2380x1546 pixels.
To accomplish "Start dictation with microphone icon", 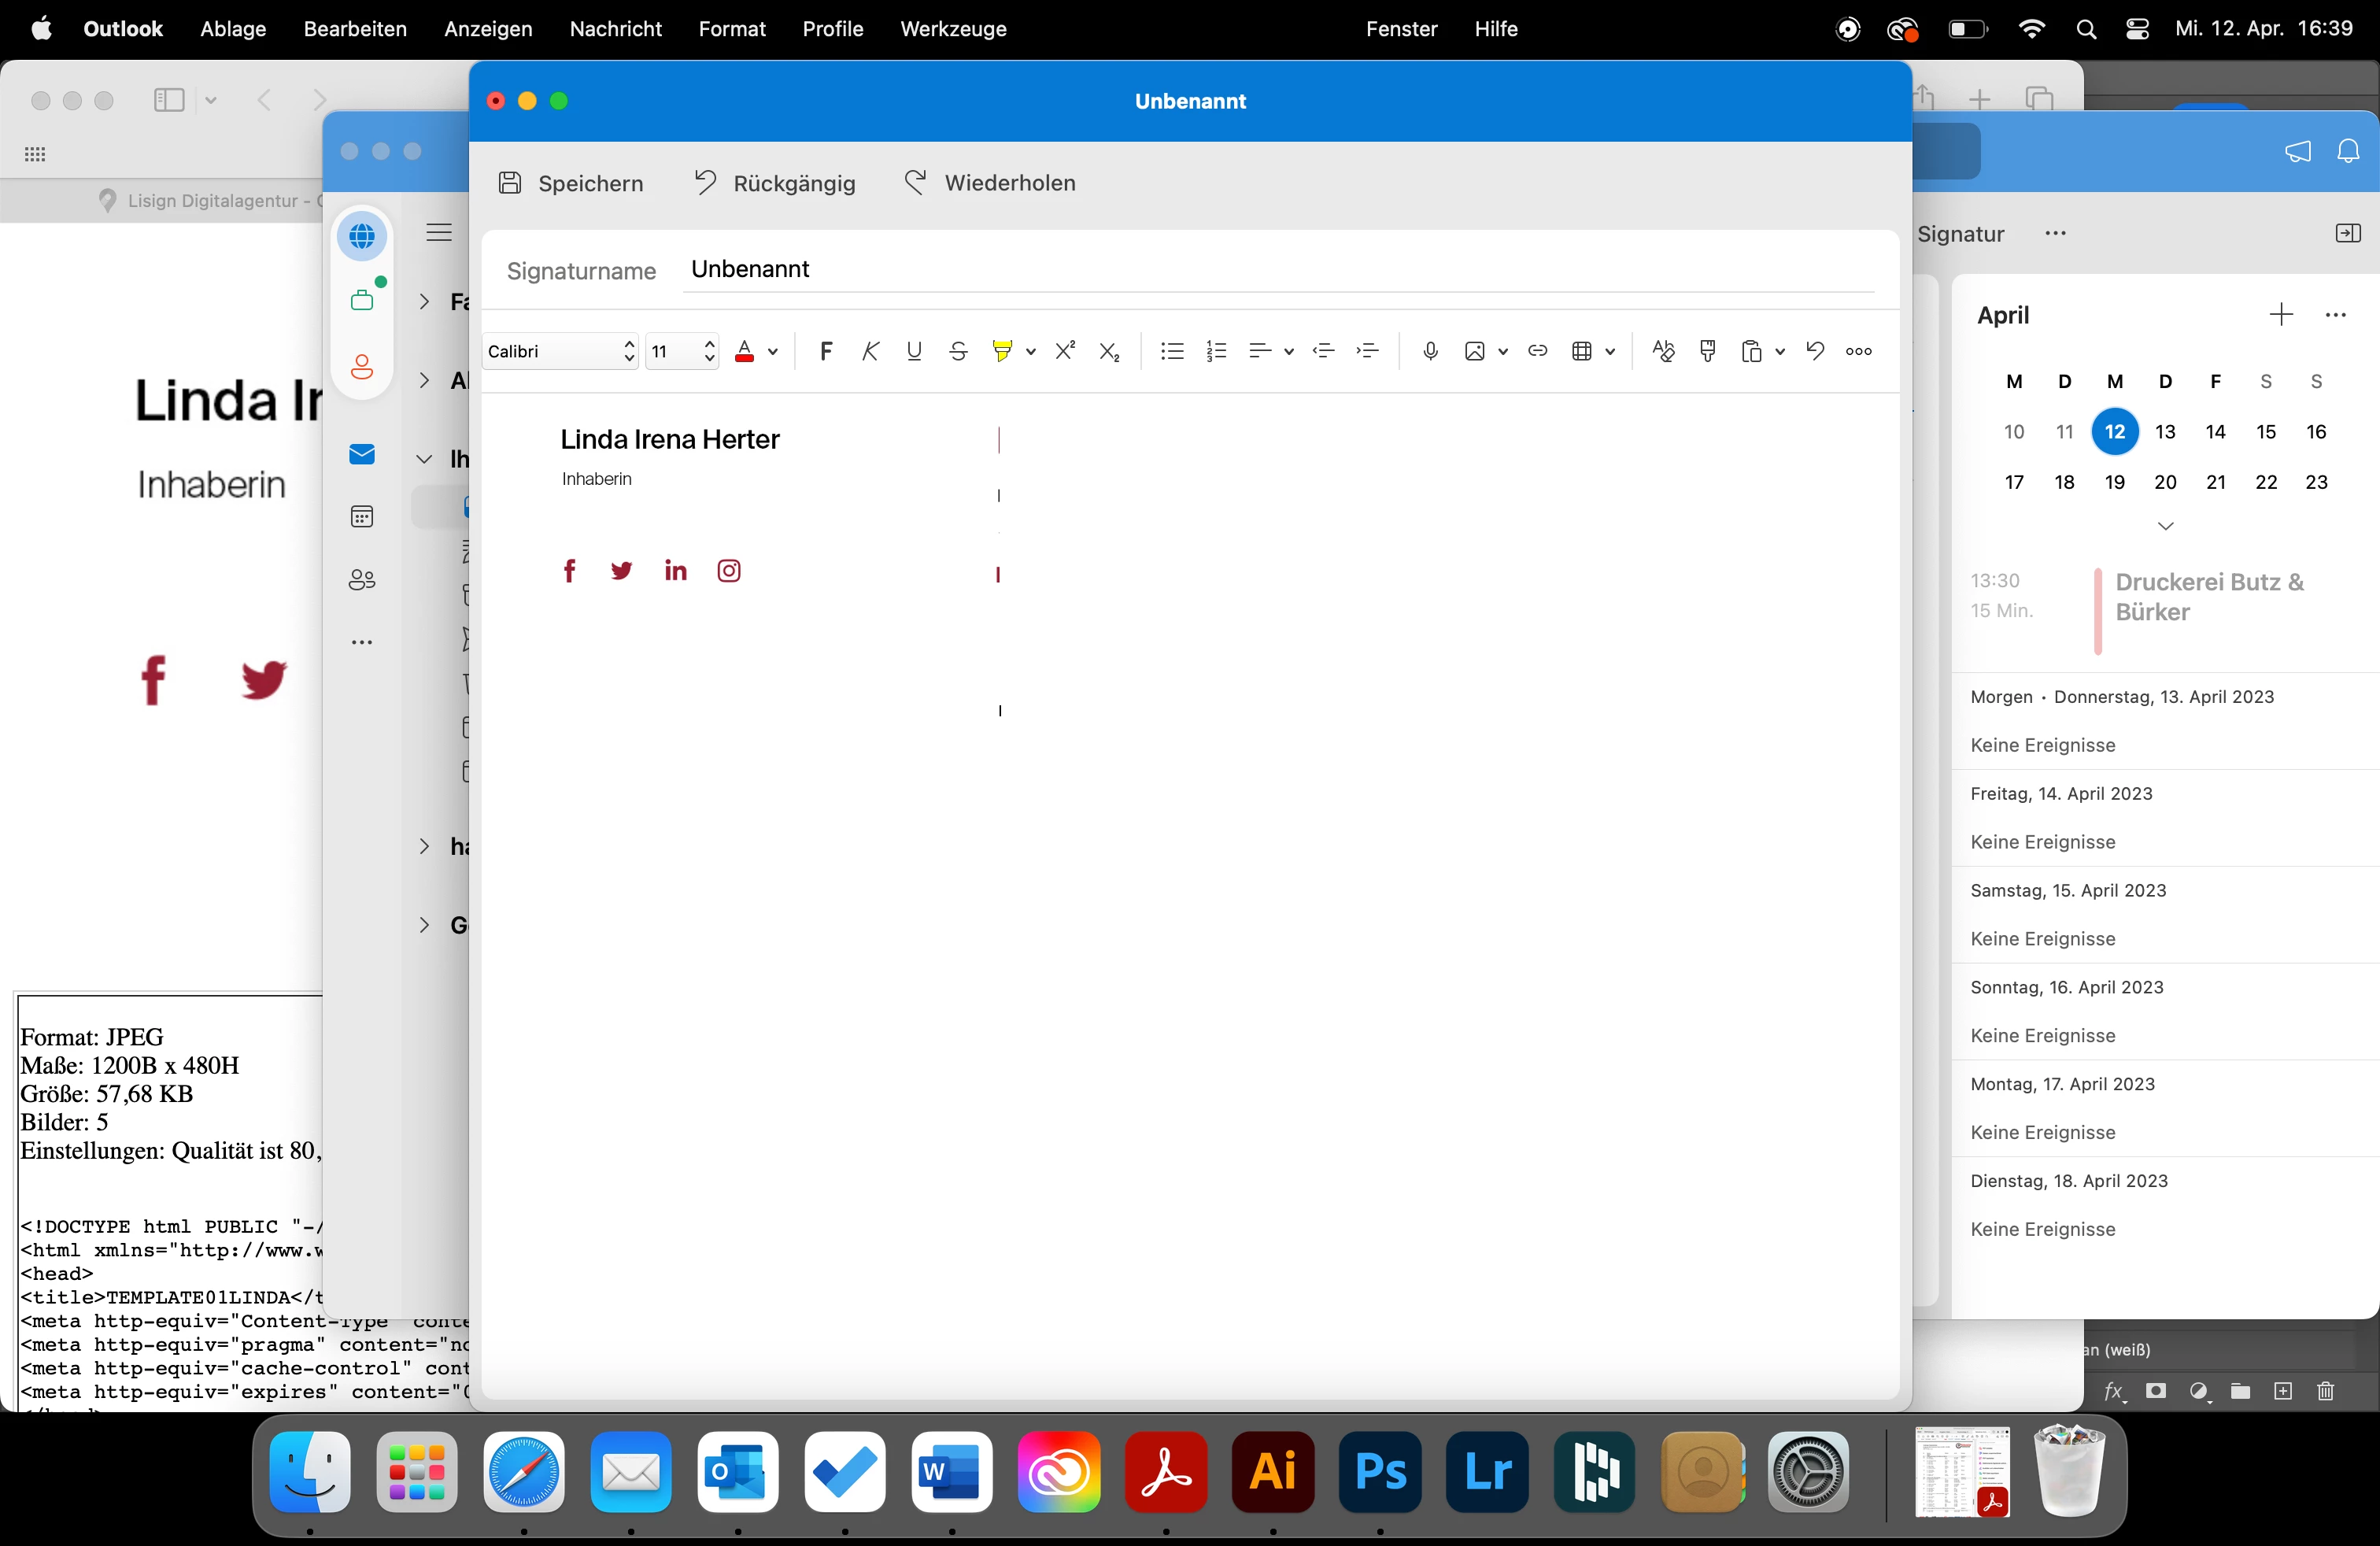I will 1430,351.
